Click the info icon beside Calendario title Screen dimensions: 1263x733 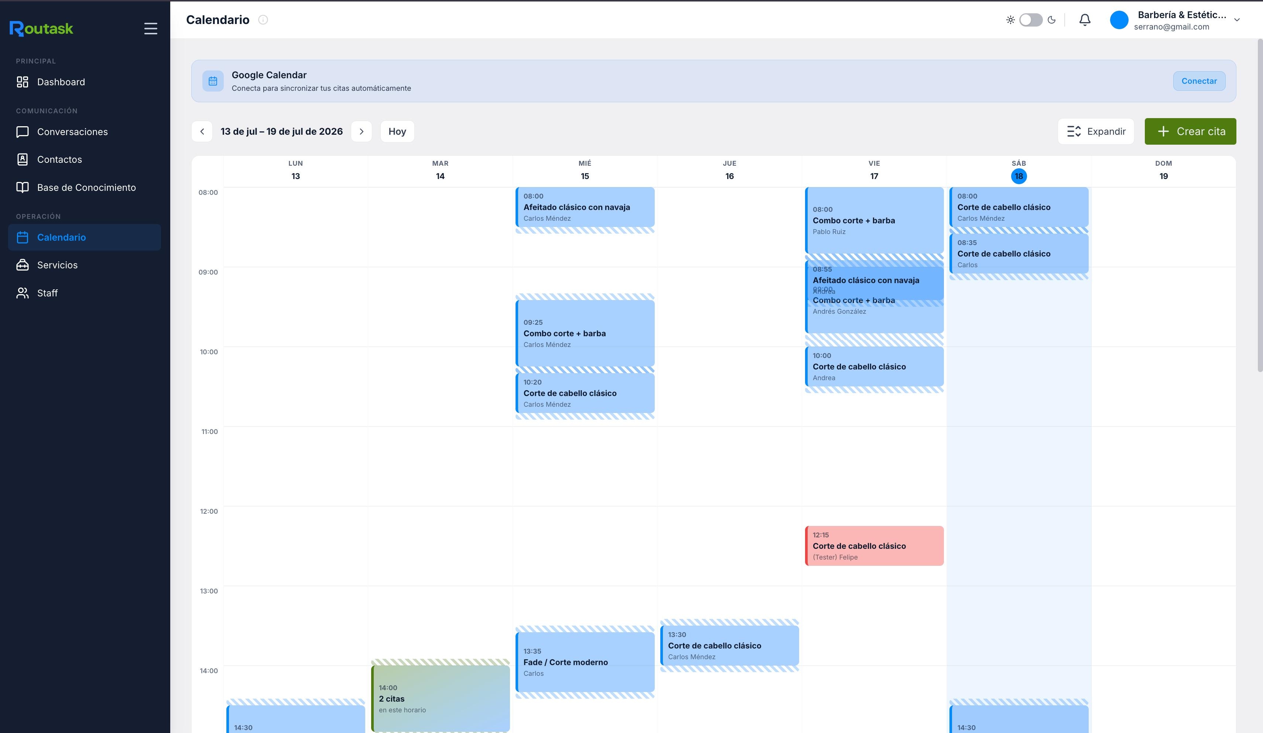[263, 20]
